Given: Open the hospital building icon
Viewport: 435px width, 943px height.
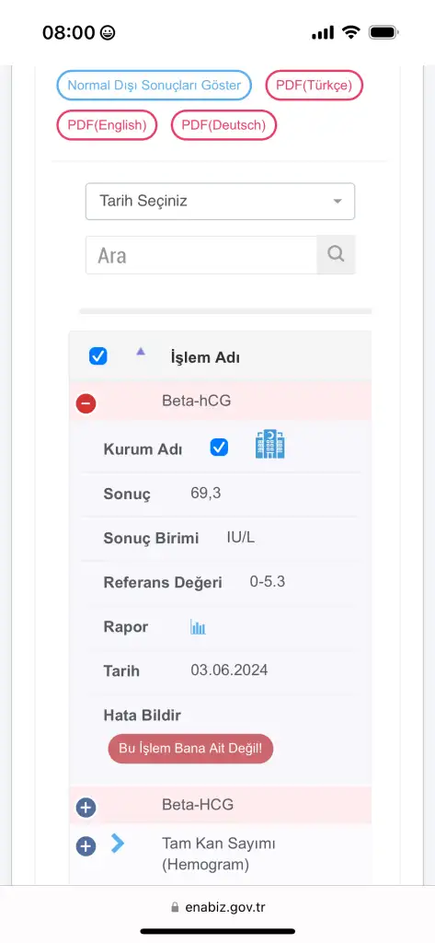Looking at the screenshot, I should [269, 445].
